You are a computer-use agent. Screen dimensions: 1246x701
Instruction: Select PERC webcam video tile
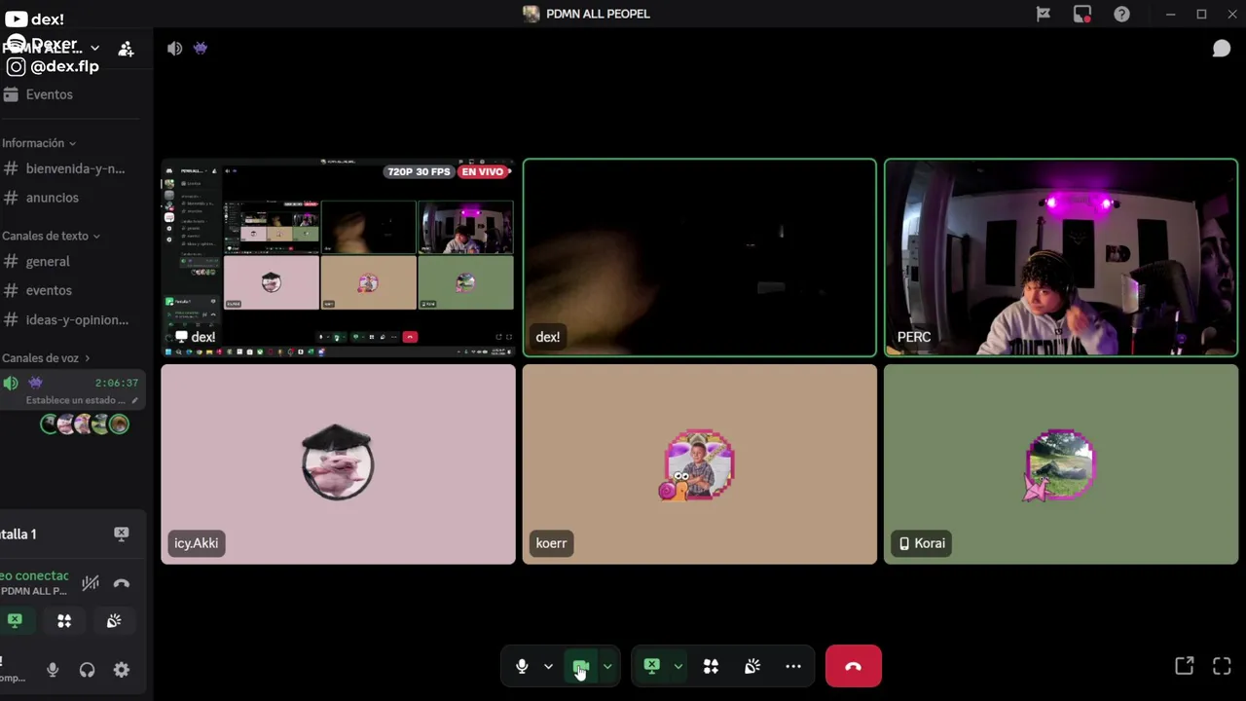[1061, 257]
